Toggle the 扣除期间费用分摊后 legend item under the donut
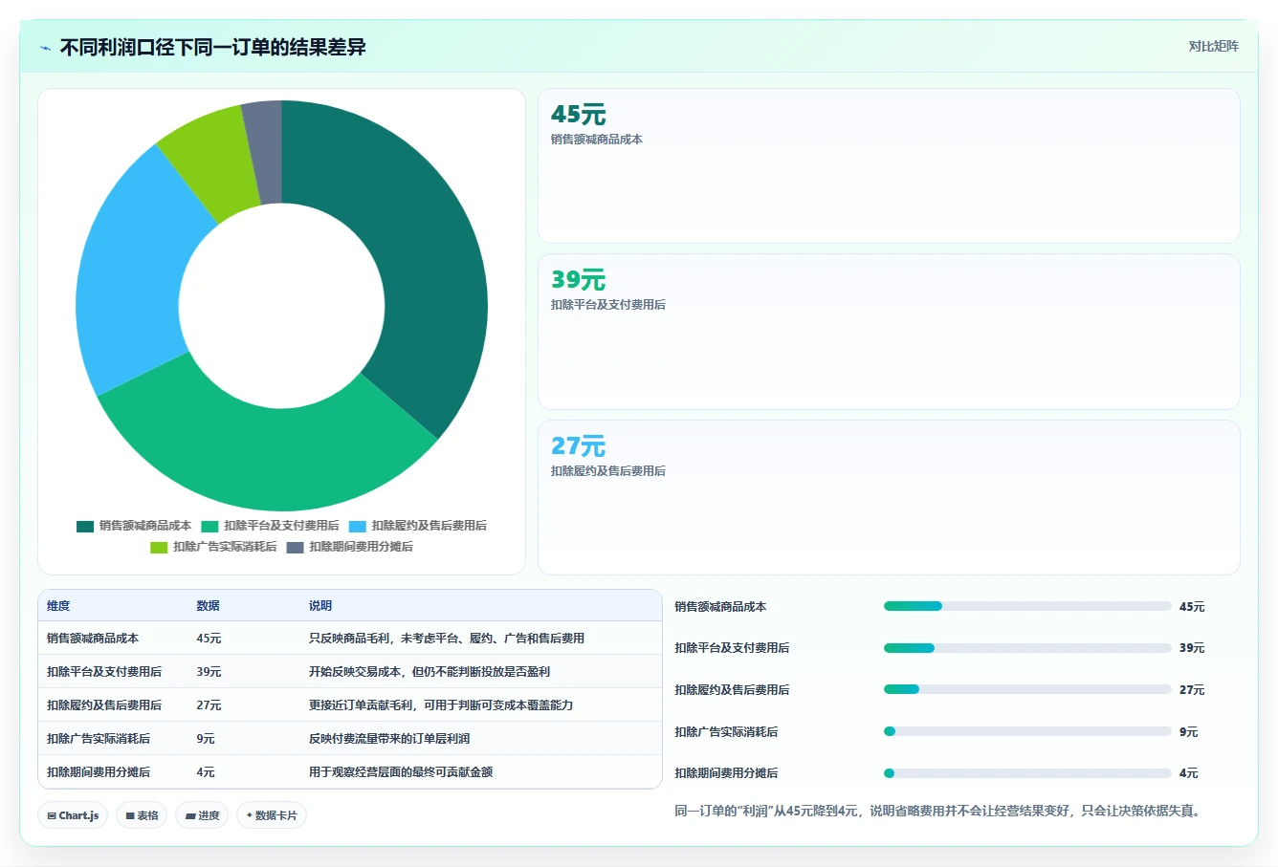This screenshot has width=1278, height=867. pyautogui.click(x=350, y=547)
